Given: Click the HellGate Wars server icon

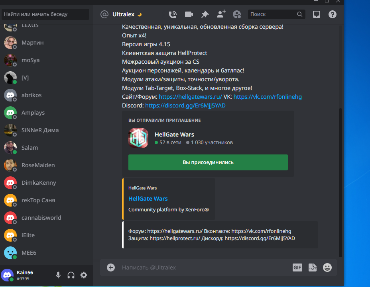Looking at the screenshot, I should point(138,138).
